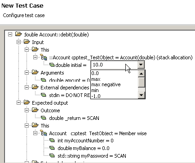Image resolution: width=195 pixels, height=163 pixels.
Task: Collapse the External dependencies node
Action: pos(27,87)
